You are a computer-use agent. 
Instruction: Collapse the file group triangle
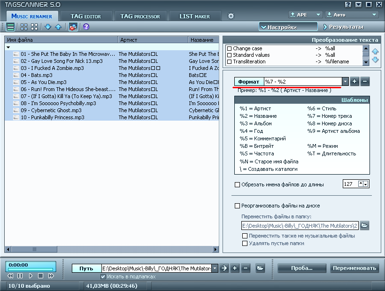[x=8, y=47]
